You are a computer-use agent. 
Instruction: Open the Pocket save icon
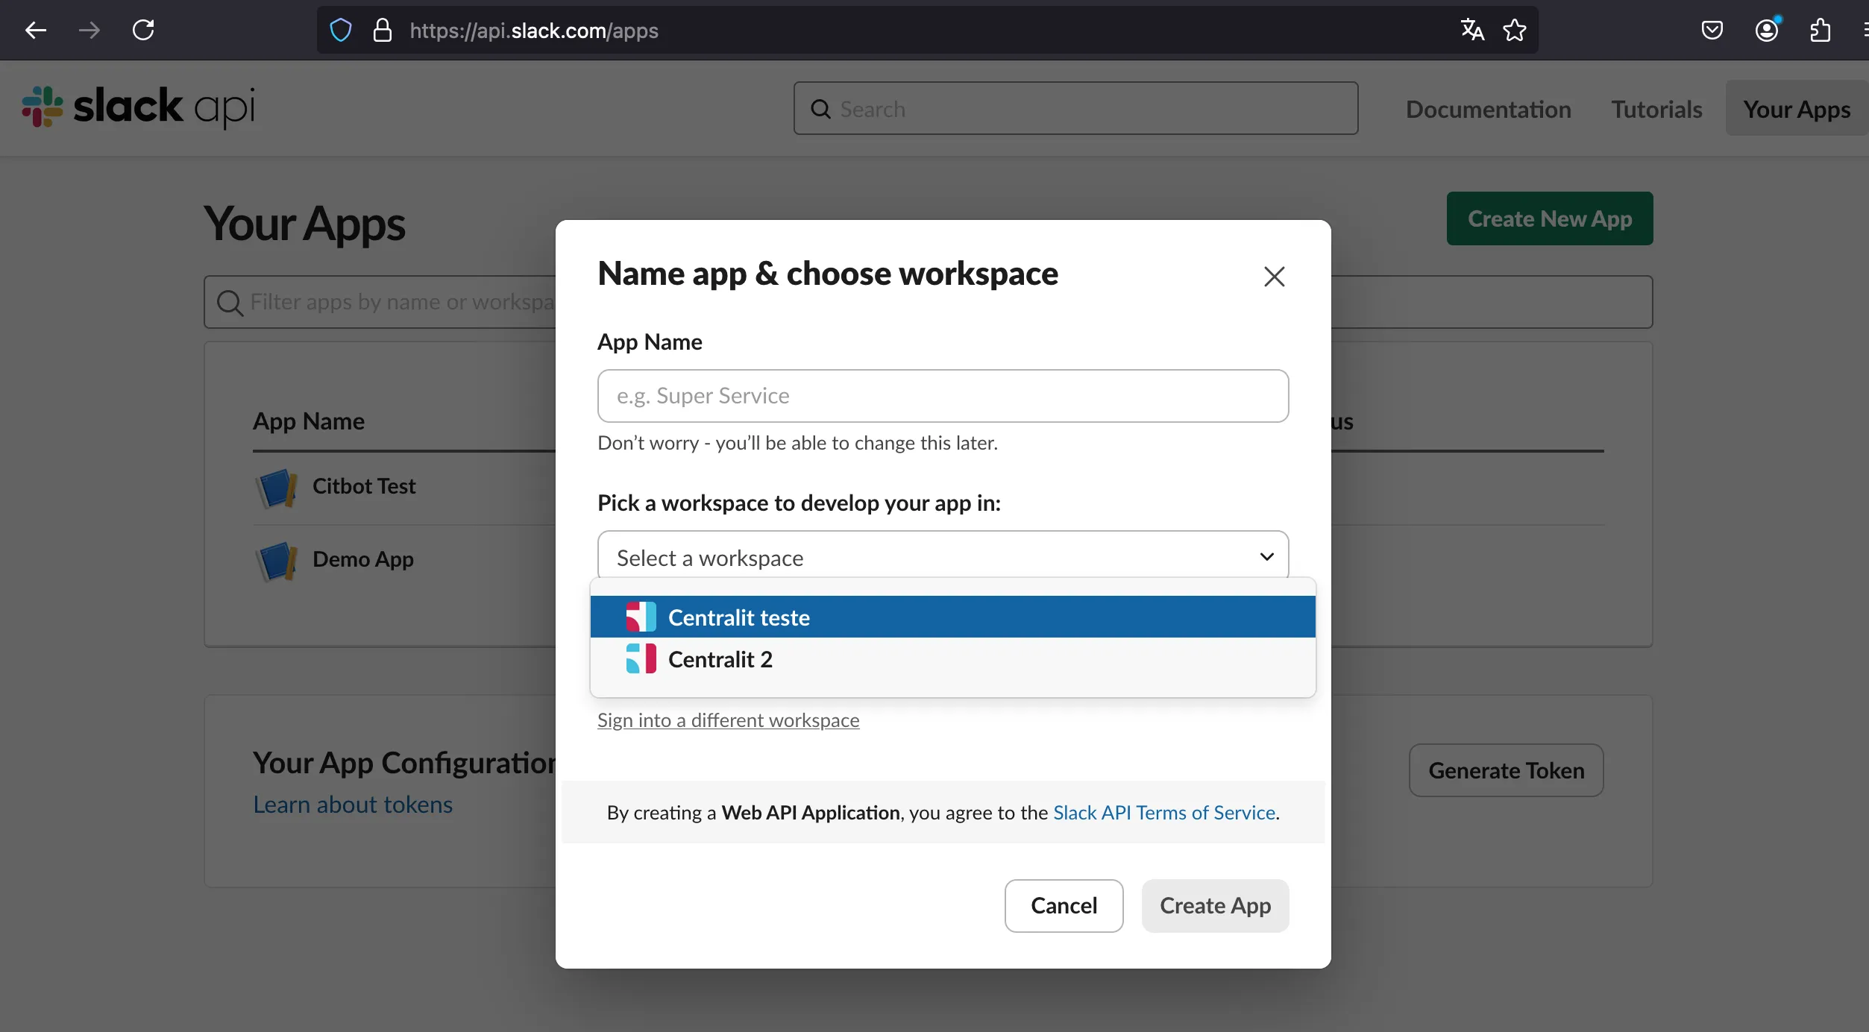click(x=1712, y=31)
